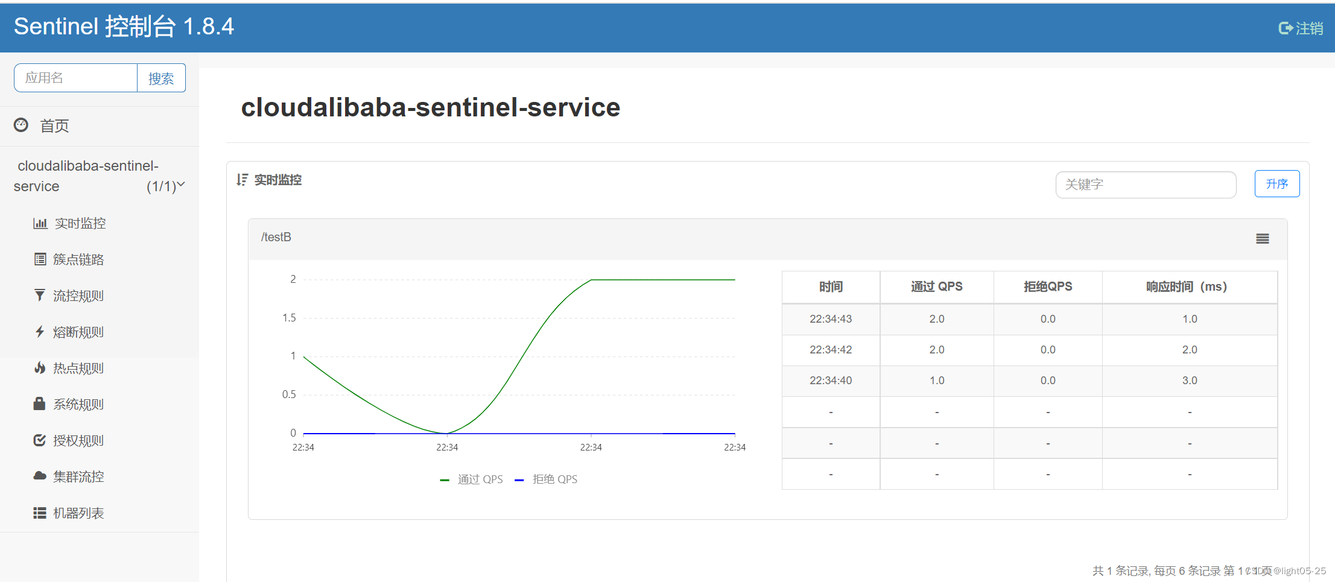Click the logout arrow icon beside 注销
Screen dimensions: 1335x582
point(1286,28)
